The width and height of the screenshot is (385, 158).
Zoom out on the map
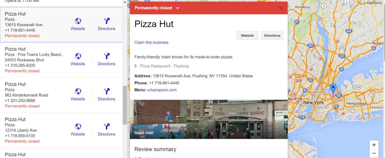(374, 154)
